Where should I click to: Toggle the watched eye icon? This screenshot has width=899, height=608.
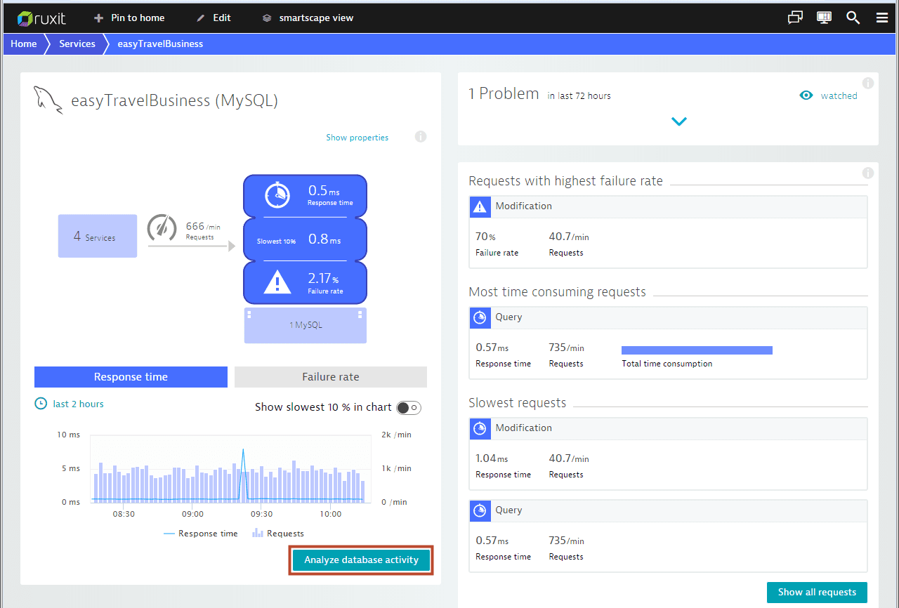tap(806, 95)
